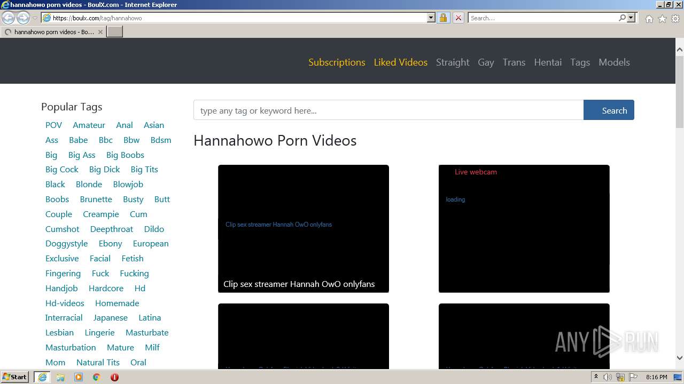Open the Interracial tag link
Viewport: 684px width, 384px height.
coord(64,317)
